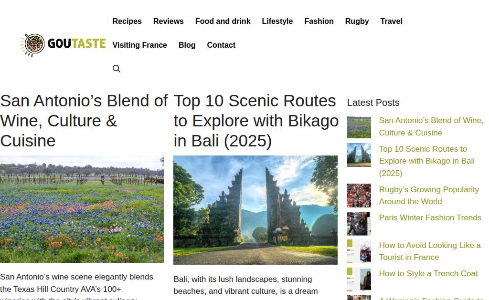This screenshot has width=489, height=300.
Task: Navigate to the Fashion section
Action: pyautogui.click(x=319, y=21)
